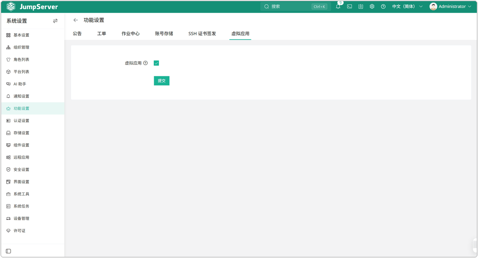The height and width of the screenshot is (258, 478).
Task: Open 系统工具 in the sidebar
Action: [33, 194]
